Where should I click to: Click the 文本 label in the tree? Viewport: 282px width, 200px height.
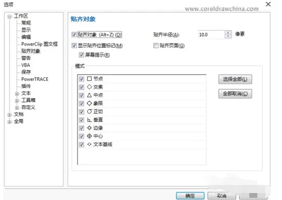tap(26, 93)
